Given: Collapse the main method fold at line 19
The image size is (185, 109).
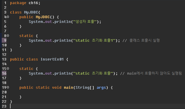Looking at the screenshot, I should [x=8, y=87].
